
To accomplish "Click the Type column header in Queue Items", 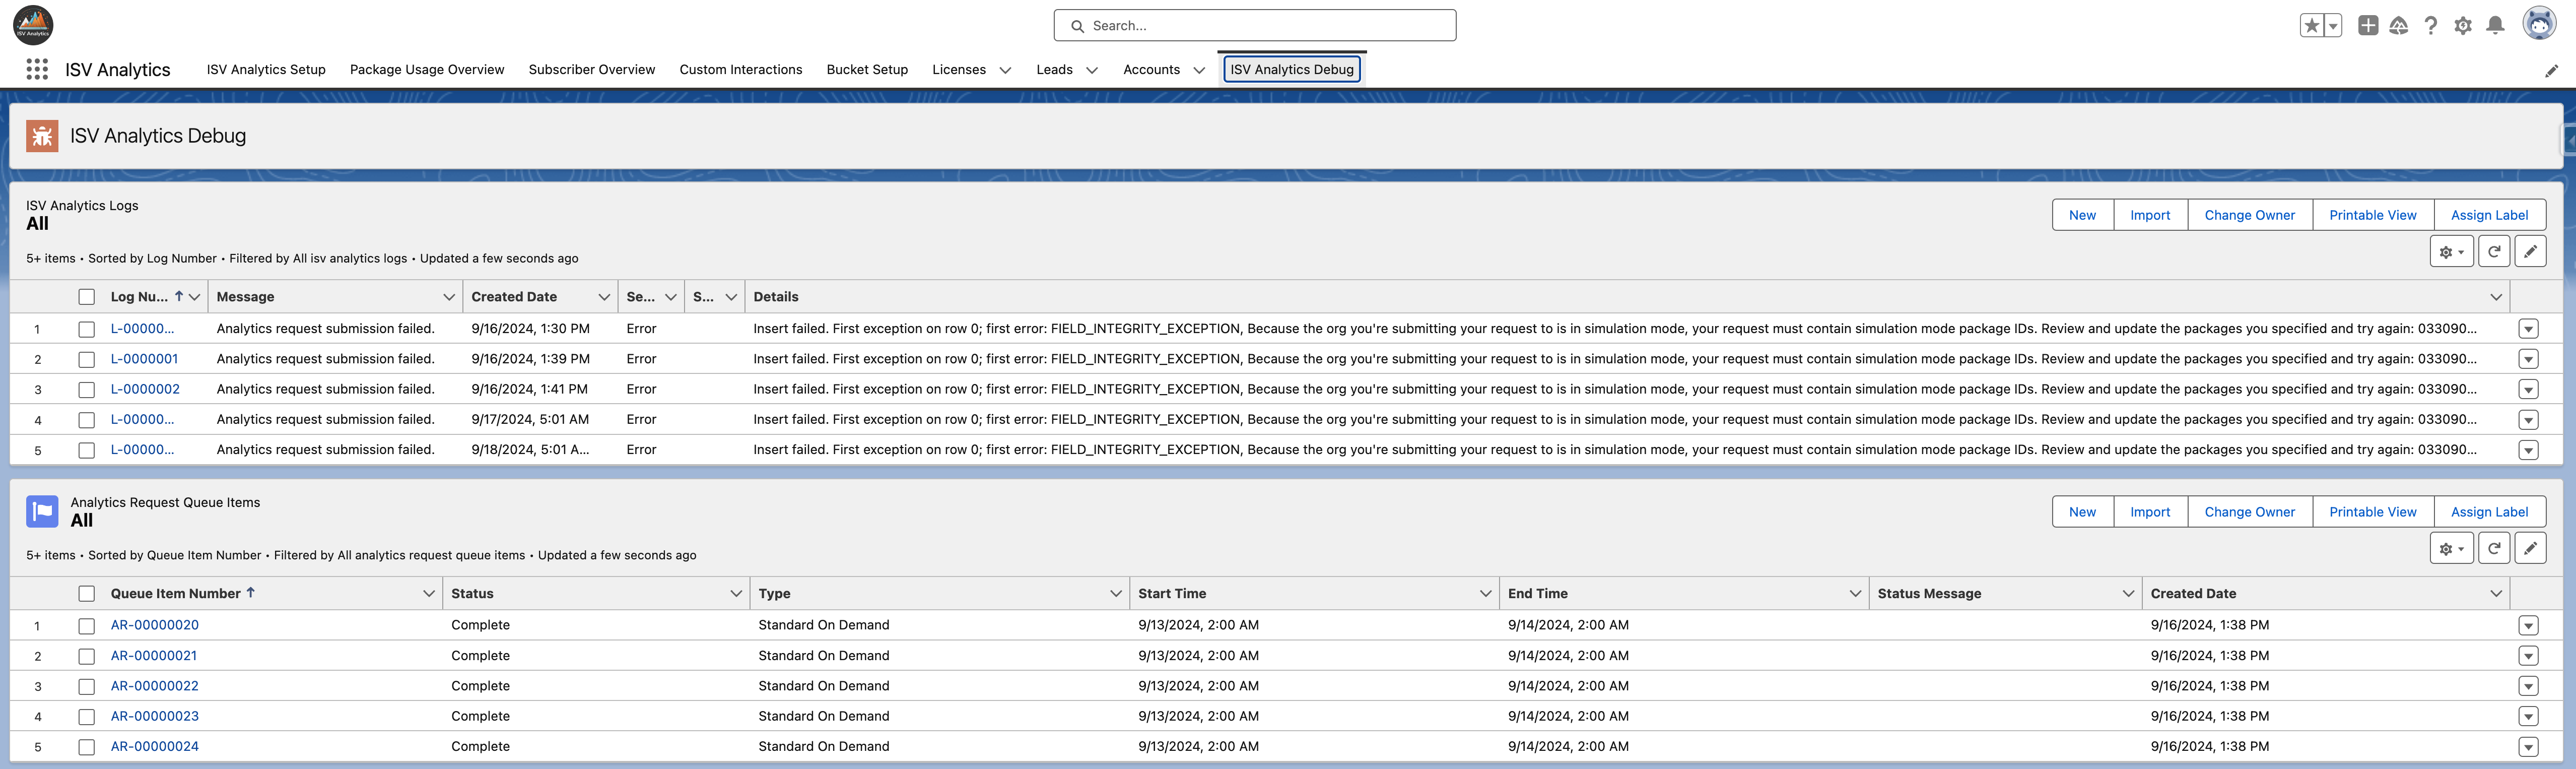I will (x=774, y=593).
